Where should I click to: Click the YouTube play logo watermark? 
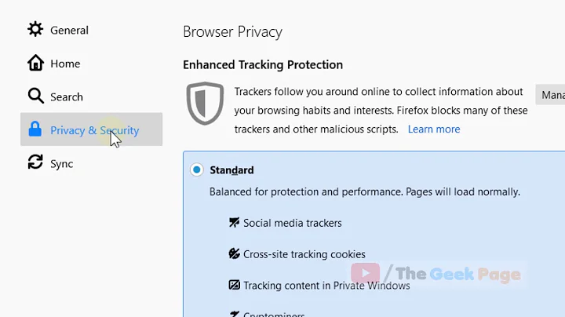[x=365, y=273]
